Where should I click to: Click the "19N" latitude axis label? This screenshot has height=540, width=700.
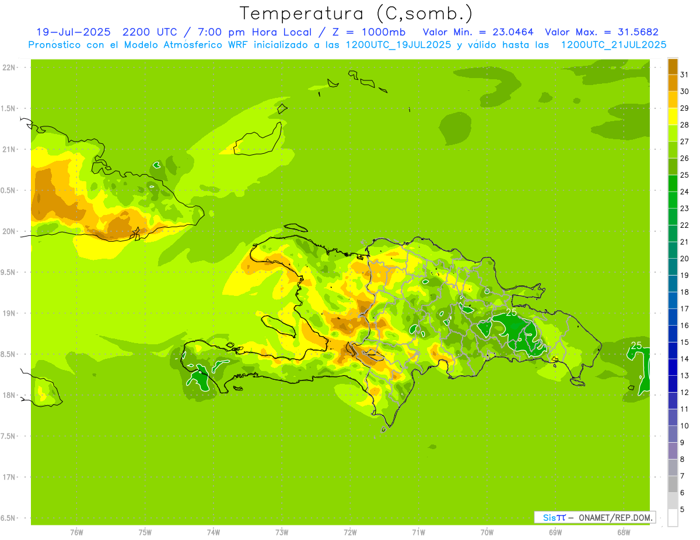9,313
